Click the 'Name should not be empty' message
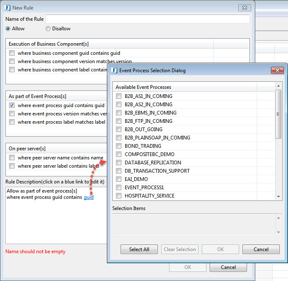The height and width of the screenshot is (281, 288). [36, 252]
